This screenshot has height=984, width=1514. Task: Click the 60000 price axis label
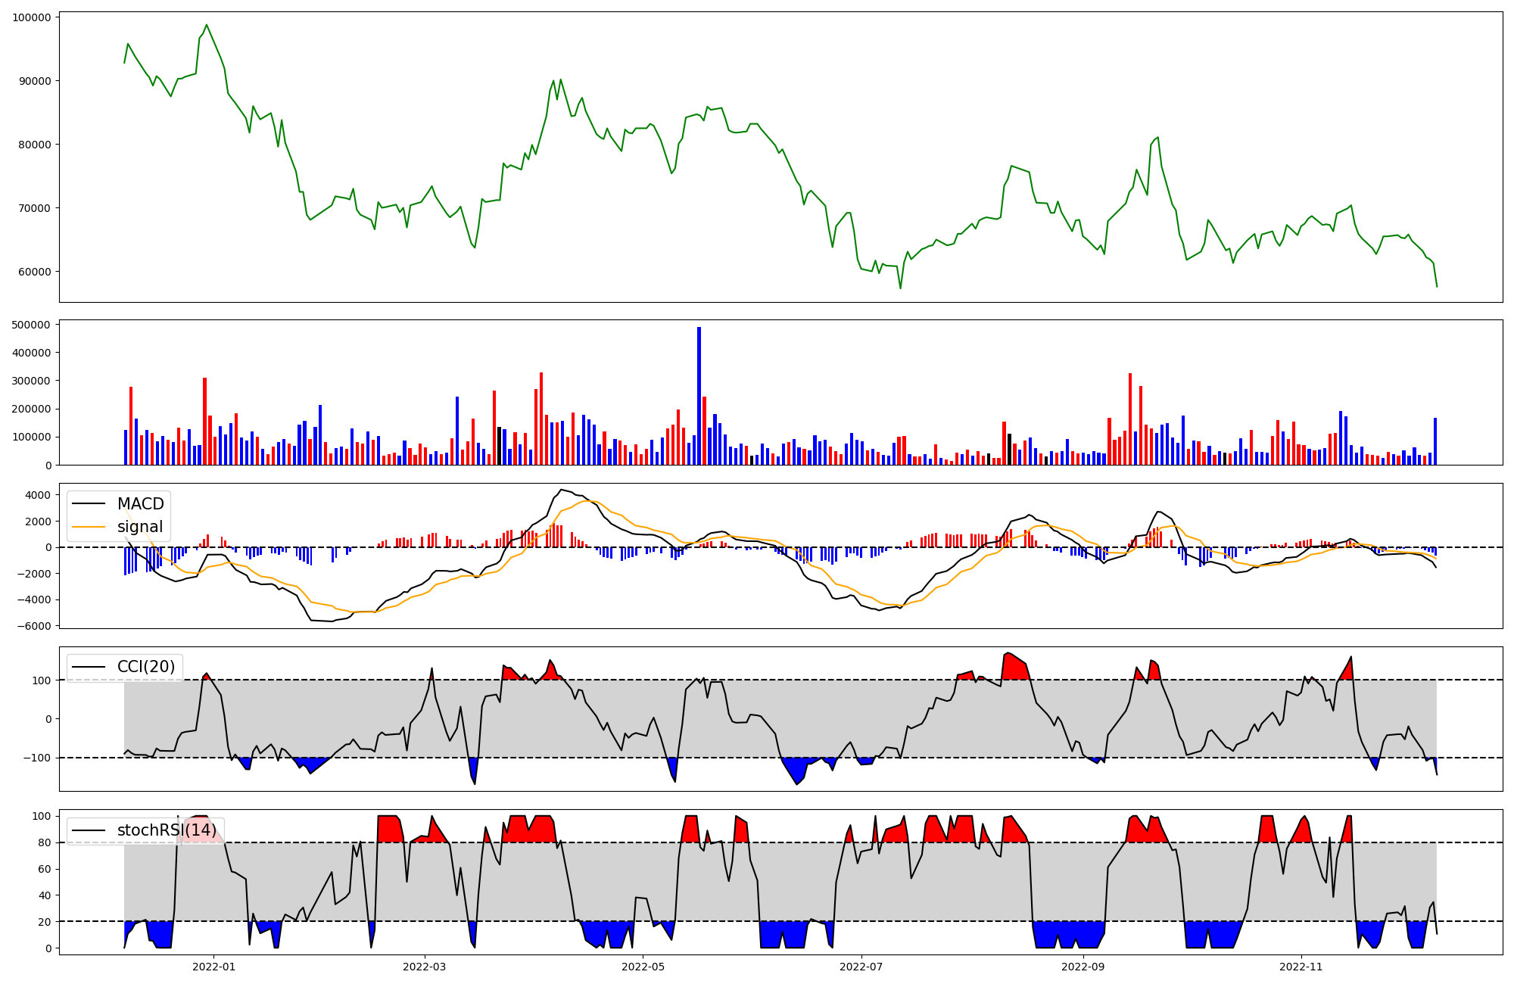click(34, 272)
